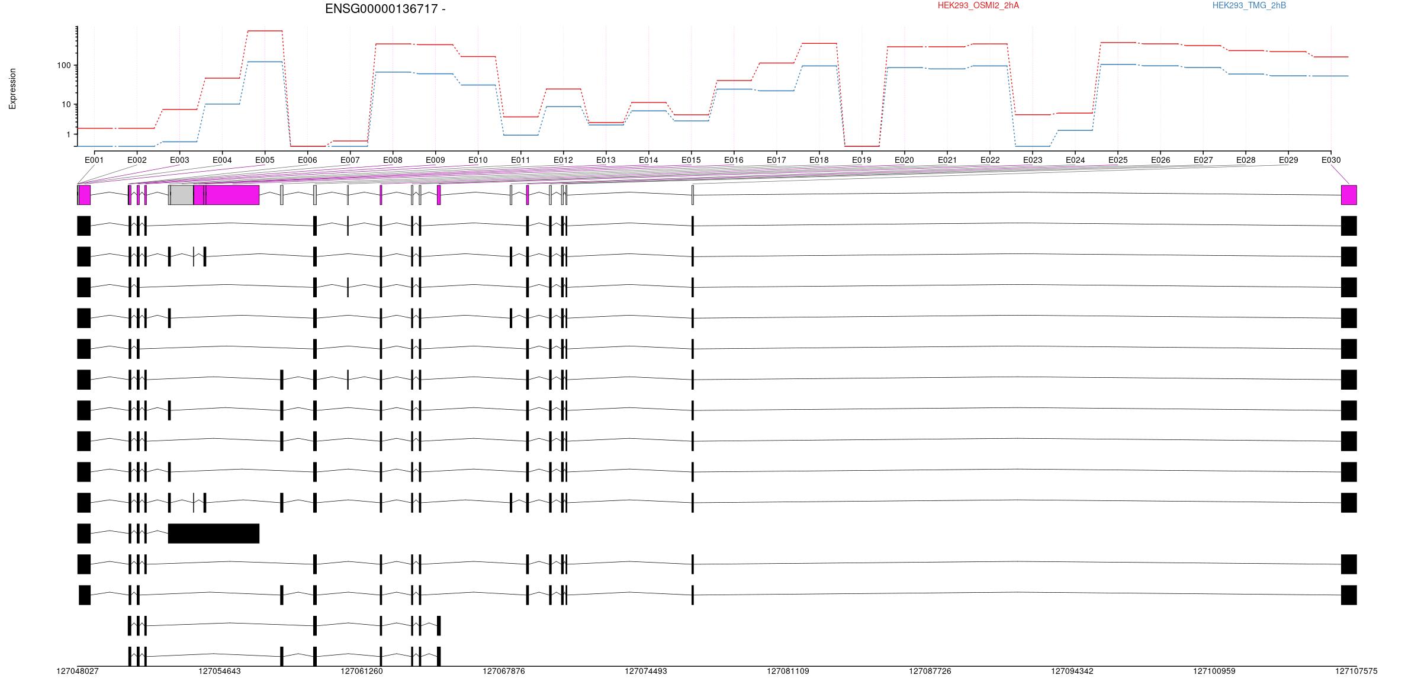Click genomic coordinate 127067876
The width and height of the screenshot is (1421, 681).
[504, 671]
